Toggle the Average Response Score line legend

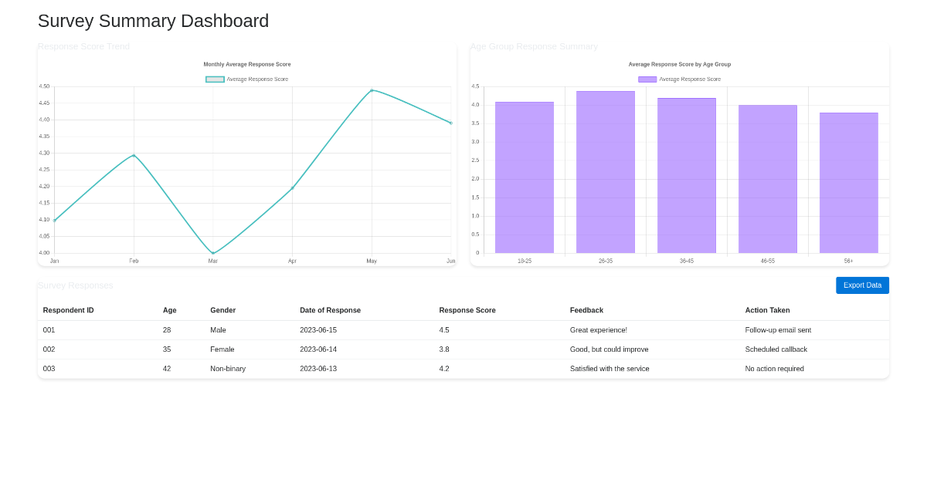click(246, 79)
